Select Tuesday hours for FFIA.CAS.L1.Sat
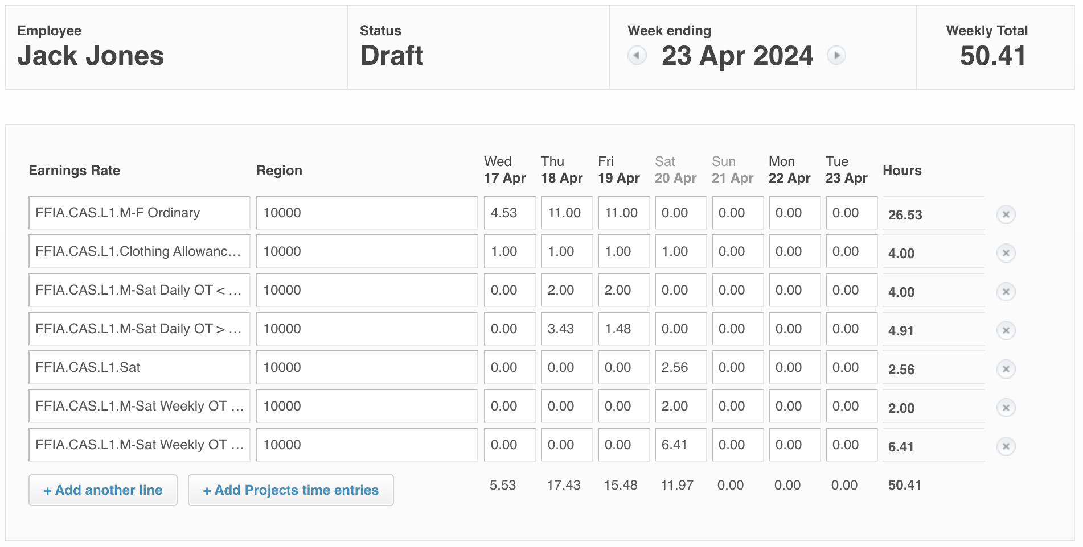Viewport: 1083px width, 547px height. pos(852,367)
